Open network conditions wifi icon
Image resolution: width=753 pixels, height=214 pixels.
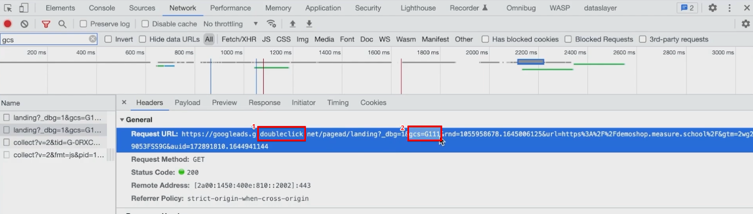click(x=272, y=24)
